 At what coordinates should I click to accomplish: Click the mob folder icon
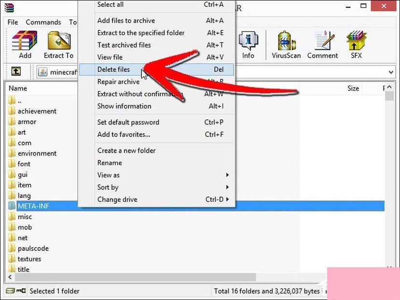[x=12, y=227]
